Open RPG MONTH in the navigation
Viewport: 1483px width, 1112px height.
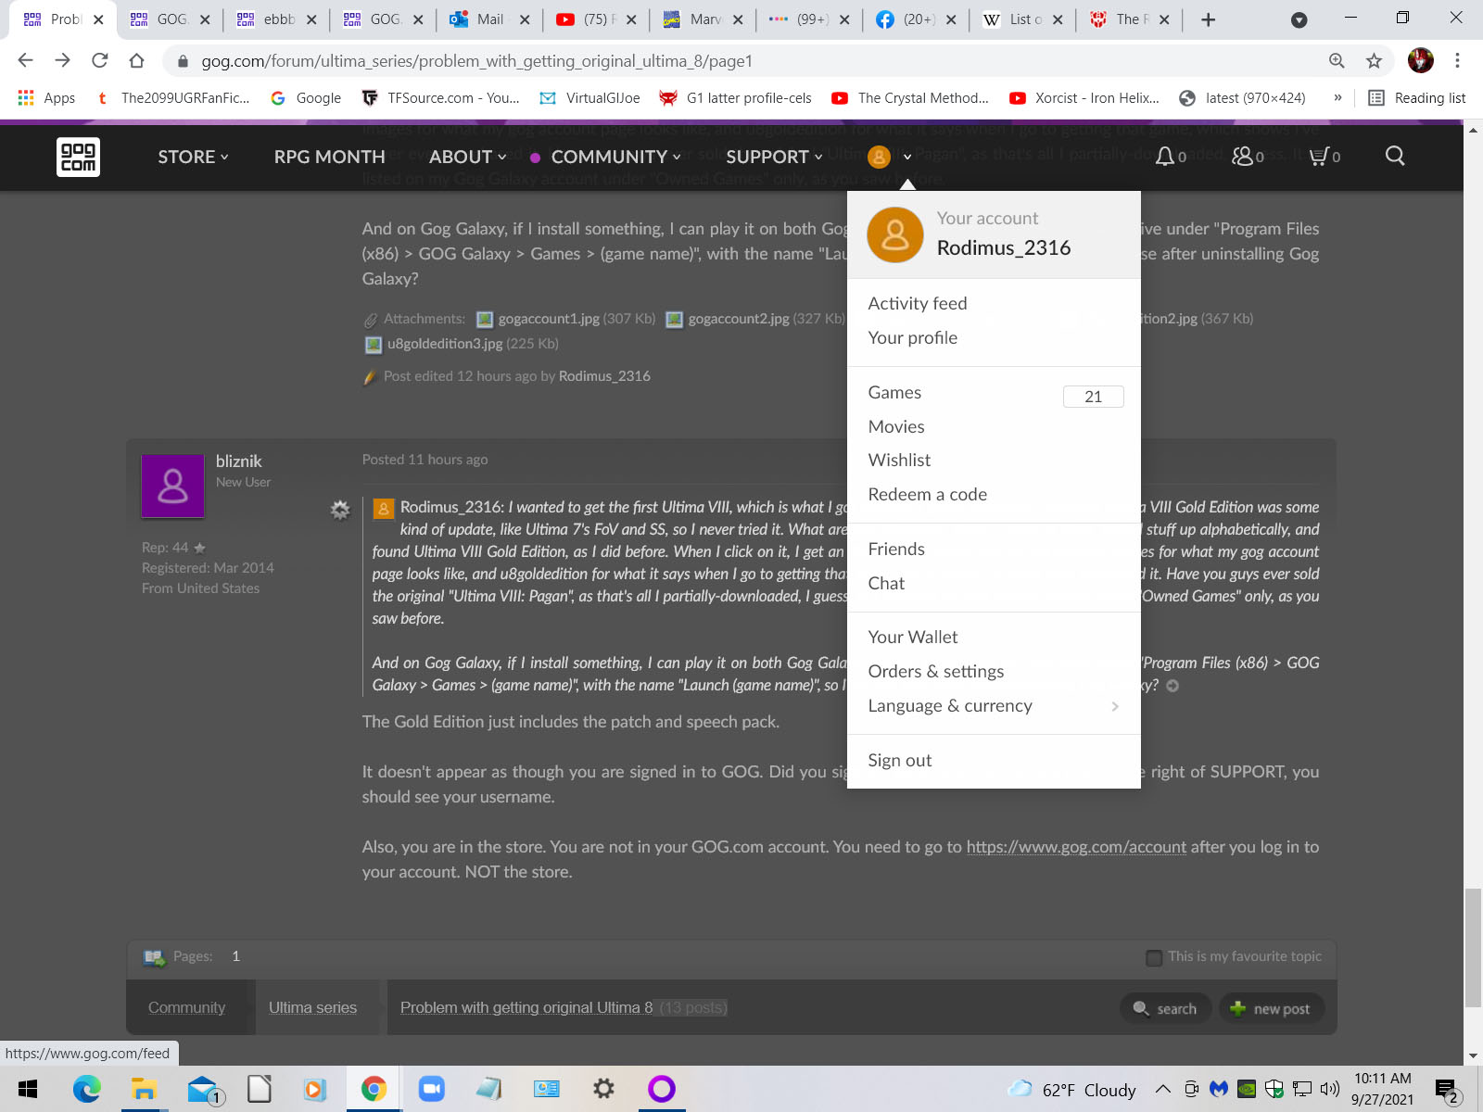click(x=329, y=157)
